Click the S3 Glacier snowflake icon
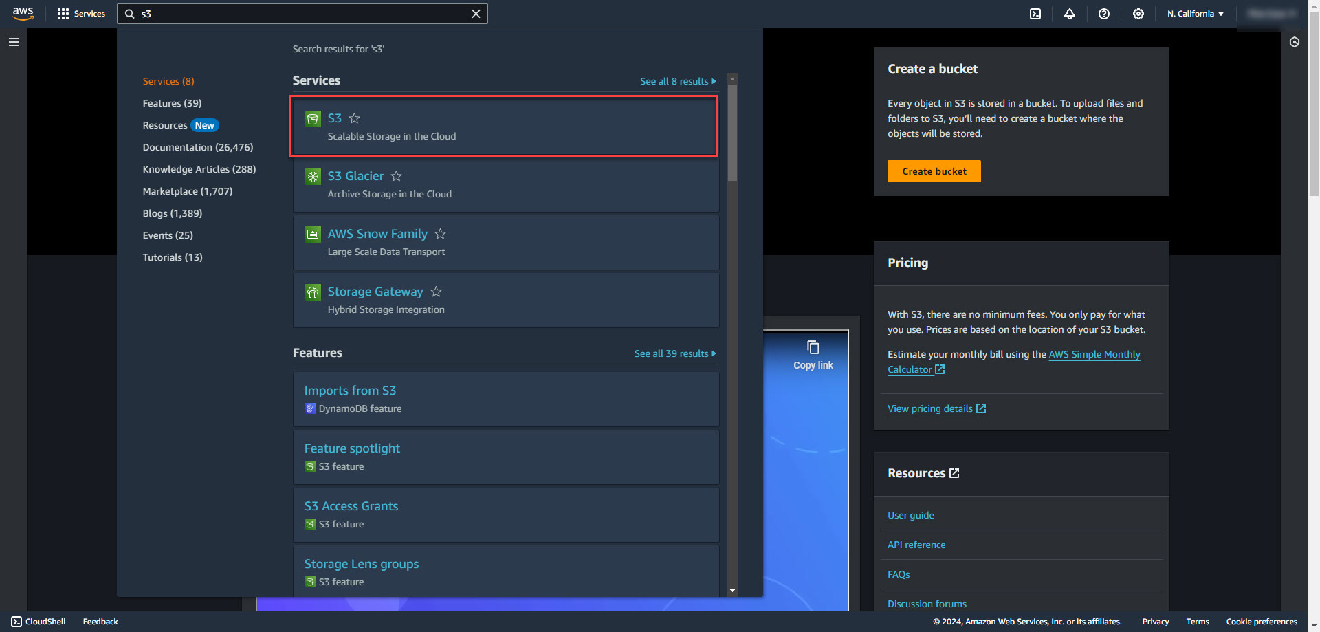Screen dimensions: 1320x632 (313, 177)
